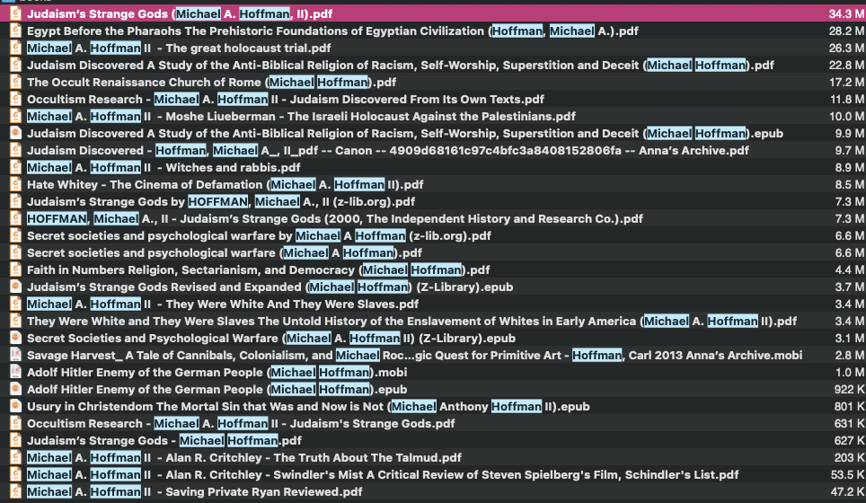This screenshot has height=503, width=866.
Task: Click the 34.3 M size value
Action: pyautogui.click(x=846, y=13)
